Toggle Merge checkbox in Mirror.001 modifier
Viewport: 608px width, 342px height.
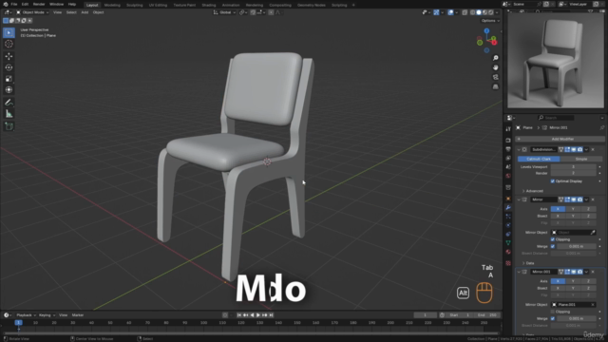pos(553,318)
